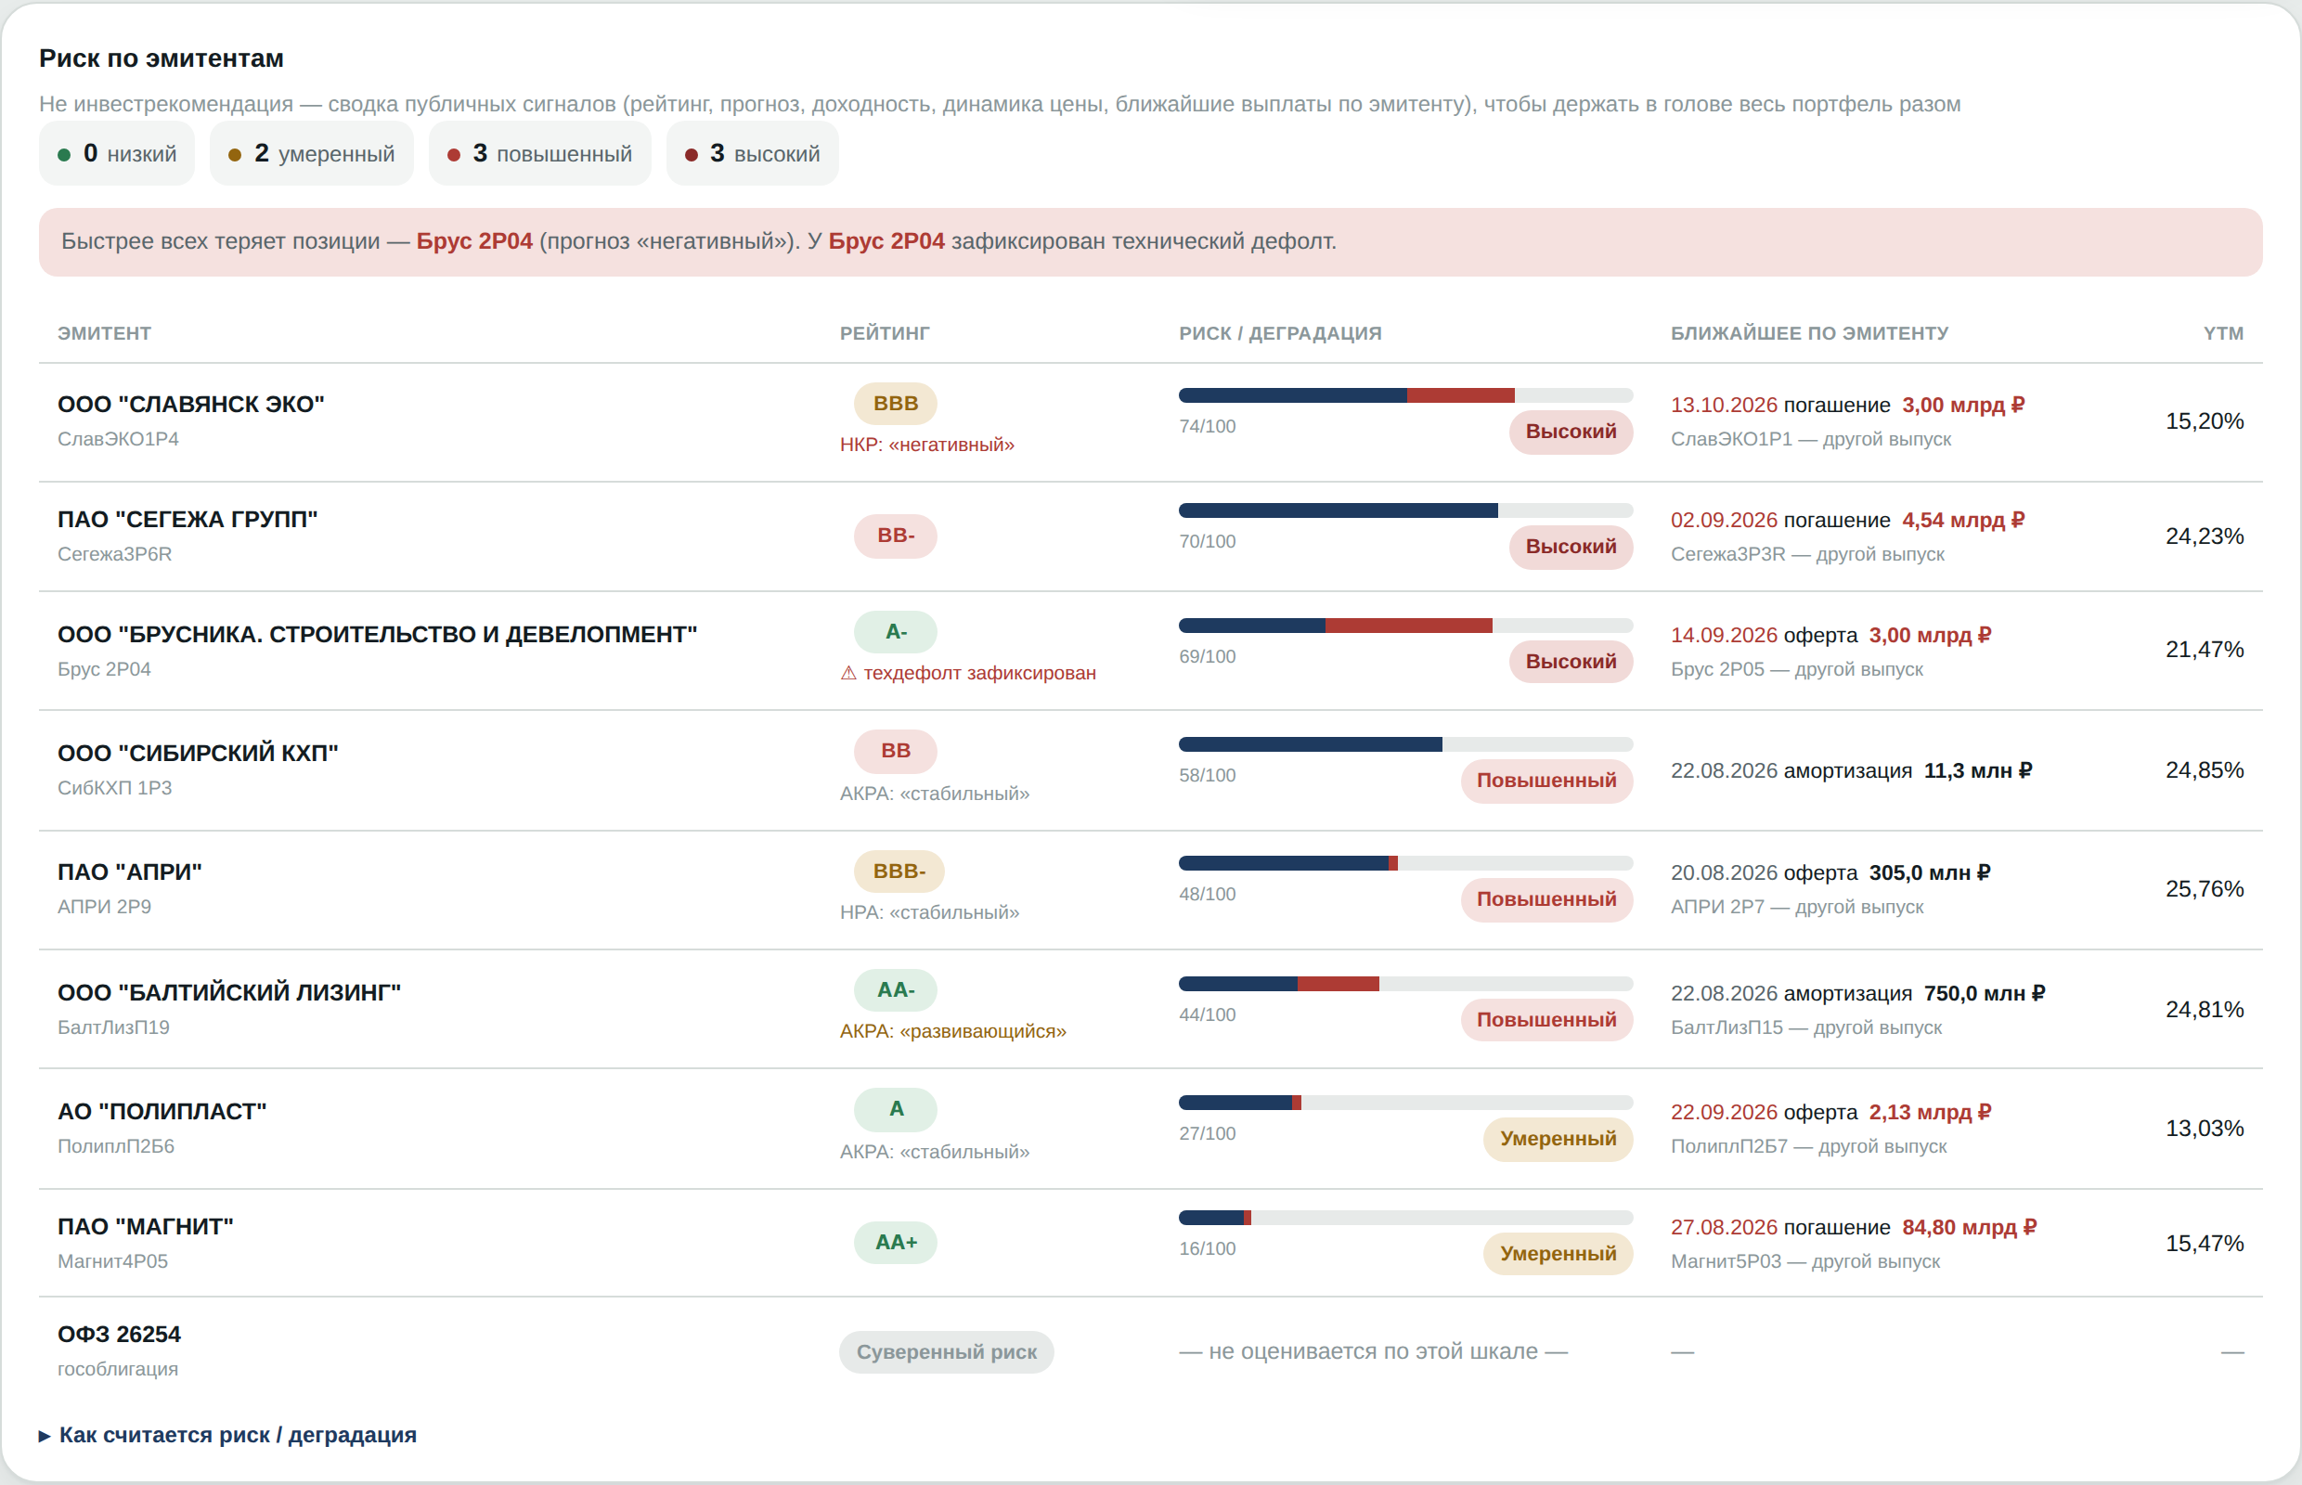2302x1485 pixels.
Task: Click the "РИСК / ДЕГРАДАЦИЯ" column header
Action: (1280, 333)
